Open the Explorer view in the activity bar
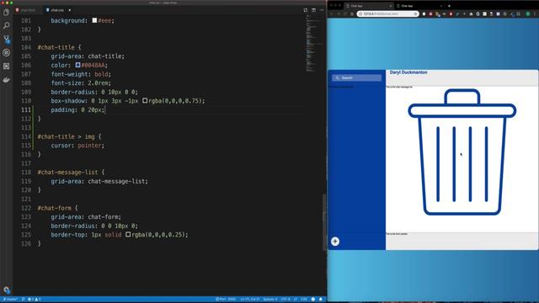This screenshot has width=539, height=303. tap(6, 13)
